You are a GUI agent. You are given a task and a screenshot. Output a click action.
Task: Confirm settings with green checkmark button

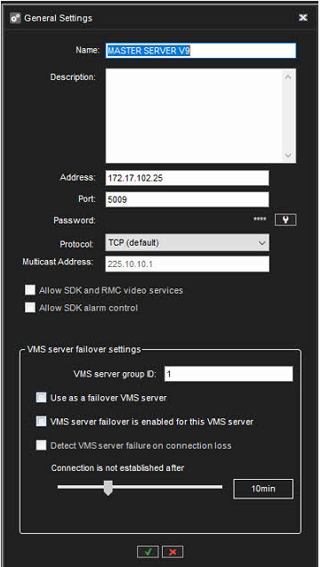[x=148, y=552]
